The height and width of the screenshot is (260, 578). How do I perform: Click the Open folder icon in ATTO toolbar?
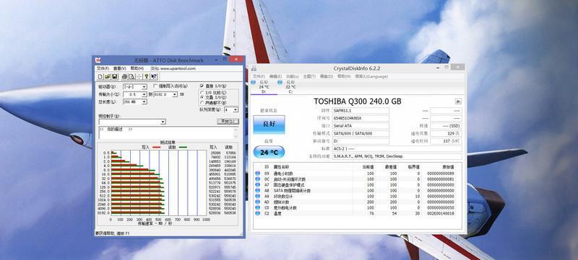(x=107, y=76)
